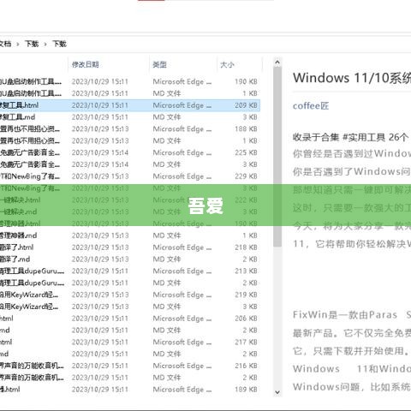411x411 pixels.
Task: Open the #实用工具 collection link in preview
Action: coord(364,137)
